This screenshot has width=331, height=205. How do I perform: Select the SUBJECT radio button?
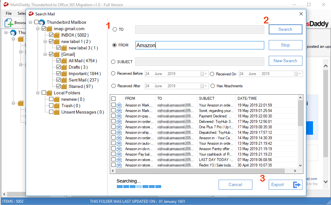click(x=113, y=62)
